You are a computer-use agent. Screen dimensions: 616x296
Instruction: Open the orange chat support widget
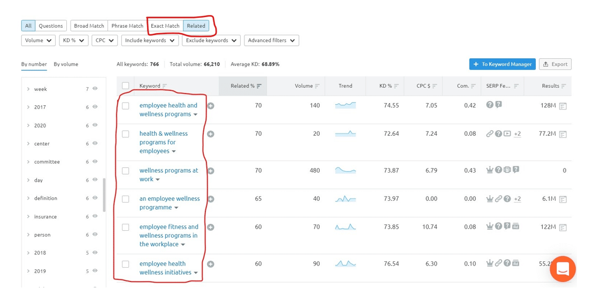click(x=563, y=269)
